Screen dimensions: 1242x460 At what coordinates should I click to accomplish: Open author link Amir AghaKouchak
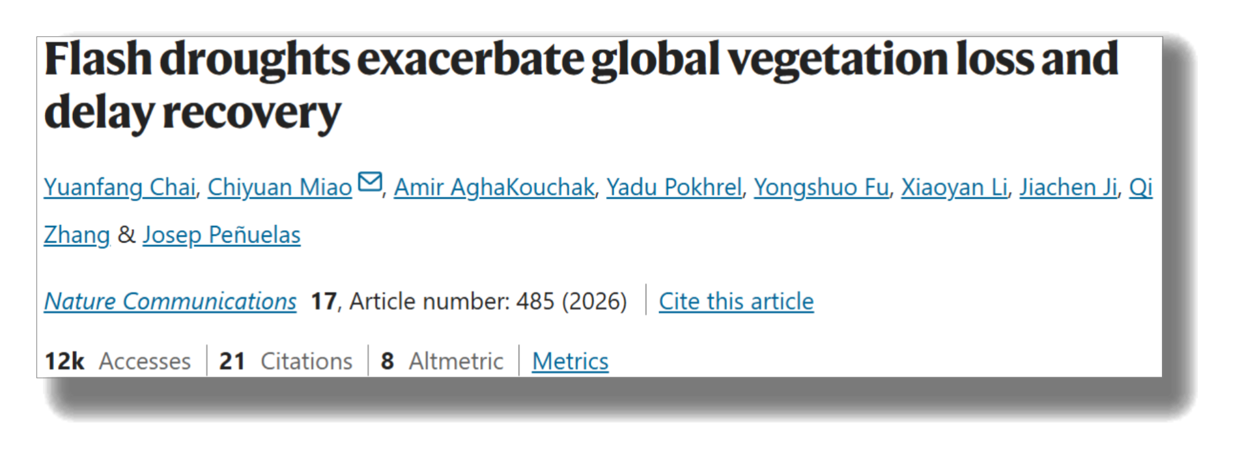(x=494, y=187)
